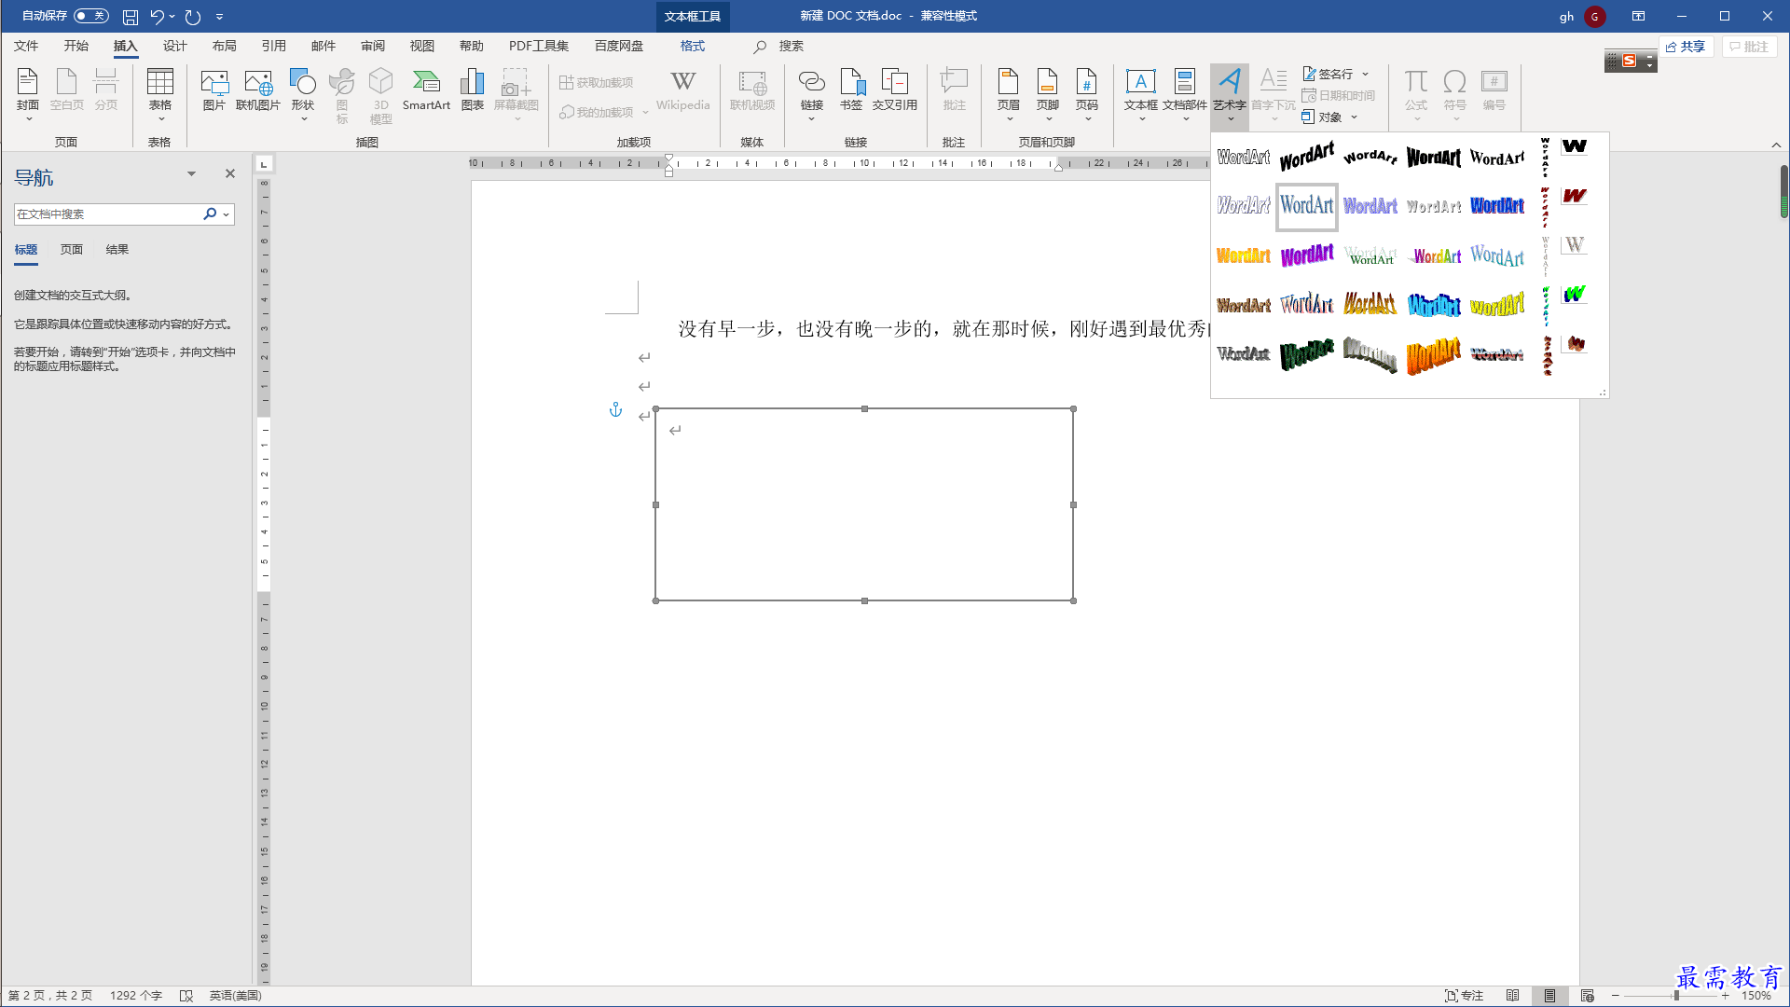Select the plain outlined WordArt style first
The image size is (1790, 1007).
[1244, 158]
